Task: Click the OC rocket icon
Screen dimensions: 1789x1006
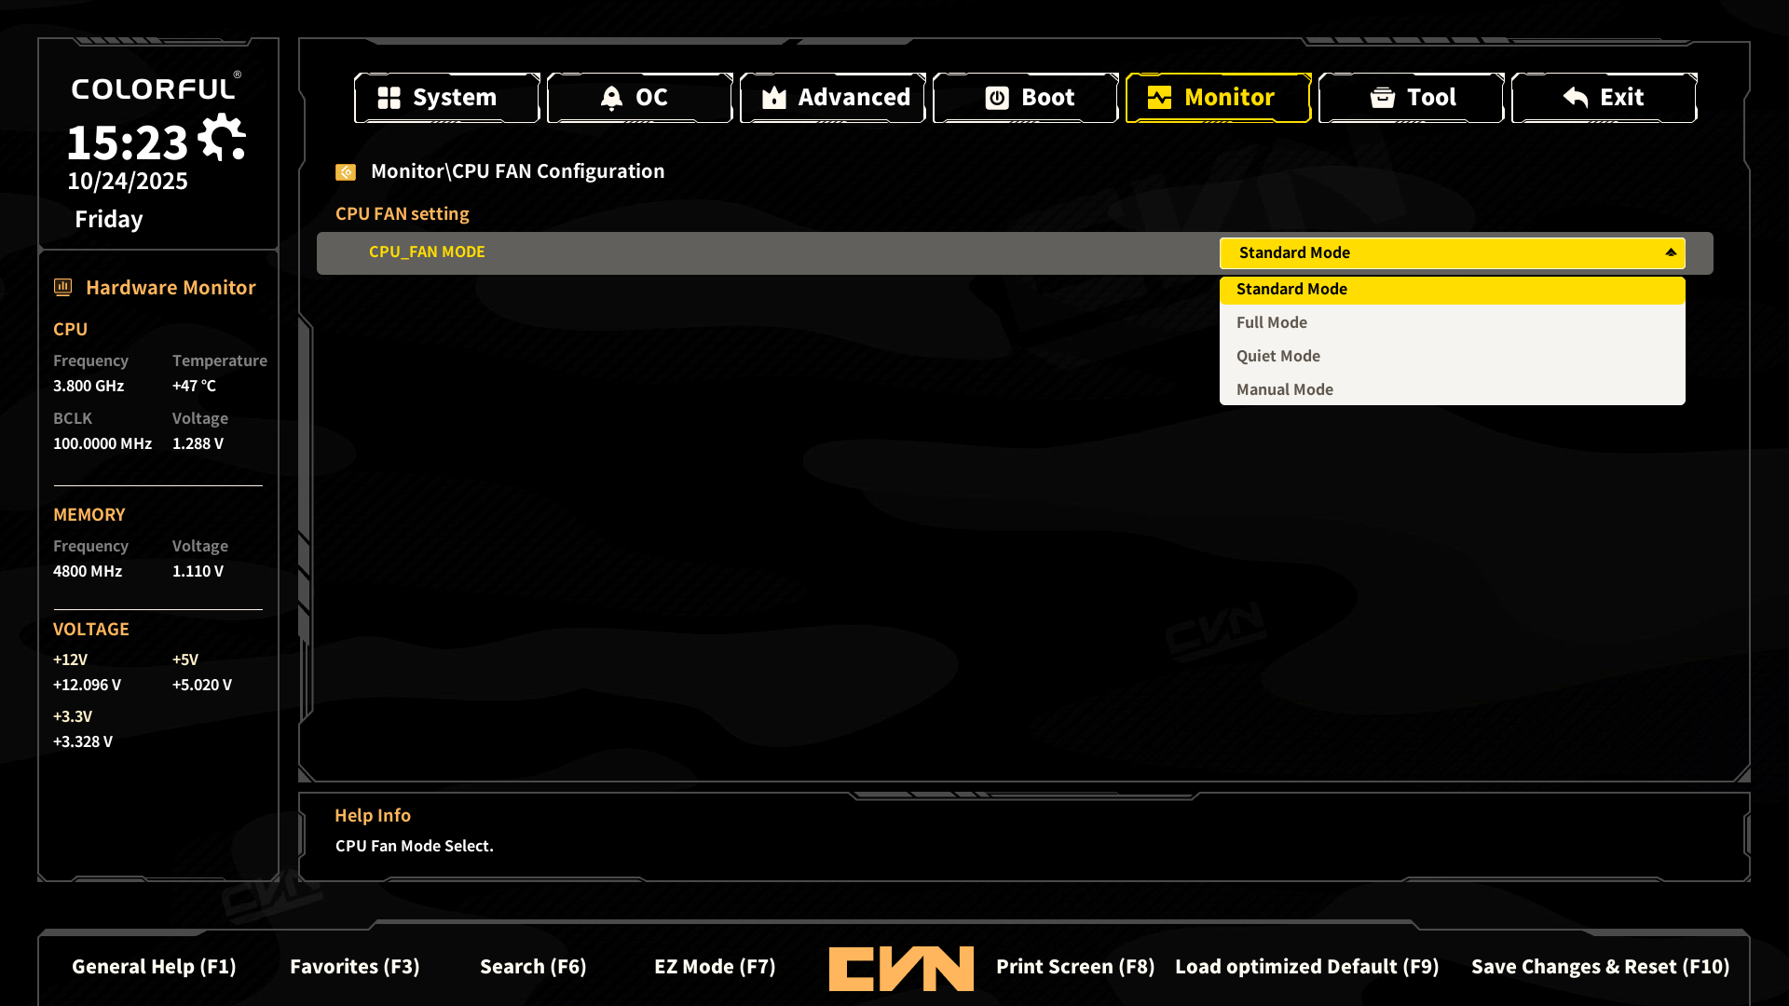Action: click(611, 98)
